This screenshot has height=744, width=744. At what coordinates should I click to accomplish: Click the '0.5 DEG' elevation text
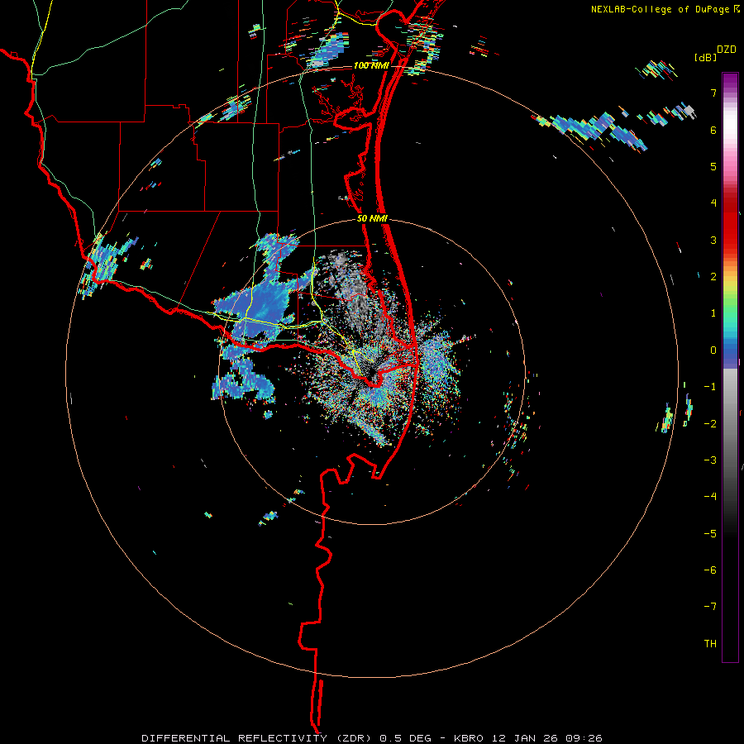406,738
